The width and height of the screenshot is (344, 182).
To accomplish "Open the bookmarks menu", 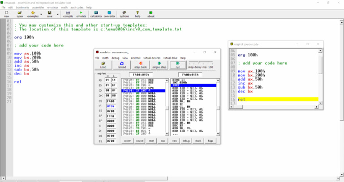I will pos(22,8).
